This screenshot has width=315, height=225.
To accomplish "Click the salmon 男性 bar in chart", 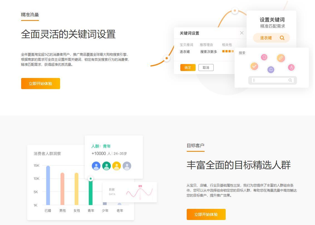I will 63,189.
